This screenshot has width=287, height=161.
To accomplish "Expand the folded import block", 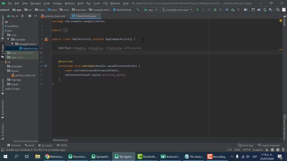I will click(65, 30).
